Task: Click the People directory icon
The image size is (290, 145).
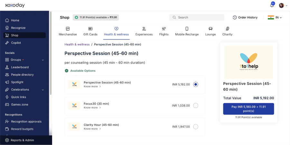Action: point(7,75)
